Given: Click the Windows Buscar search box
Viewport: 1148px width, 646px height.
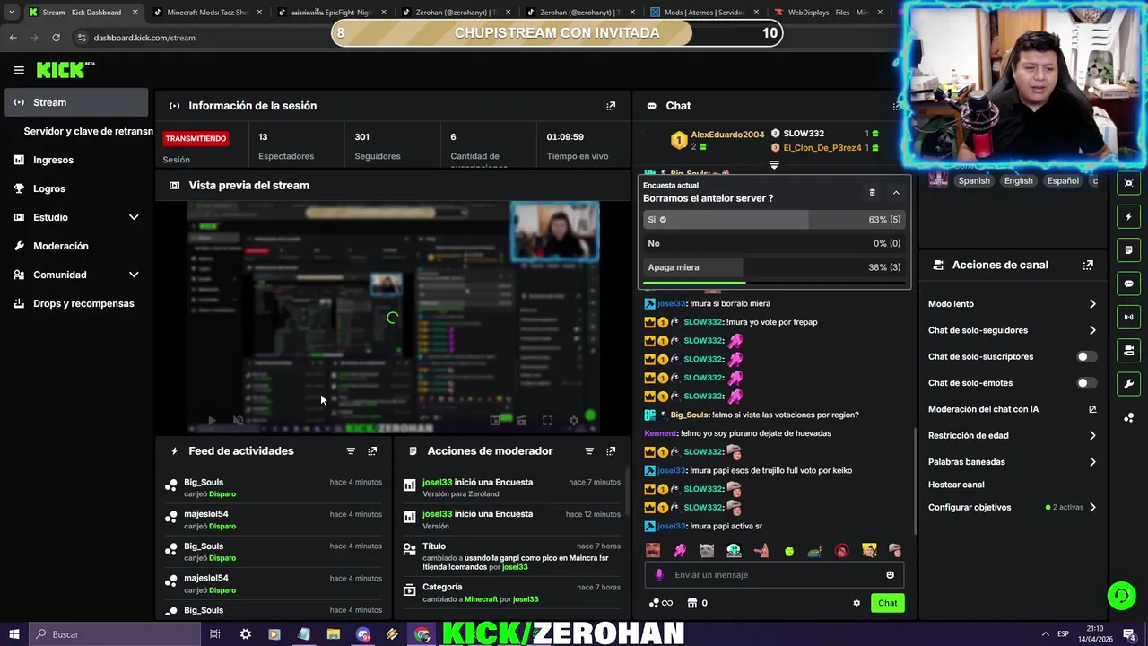Looking at the screenshot, I should 113,634.
